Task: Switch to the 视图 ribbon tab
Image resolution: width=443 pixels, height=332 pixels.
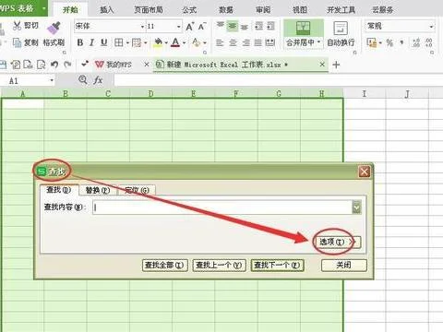Action: 300,10
